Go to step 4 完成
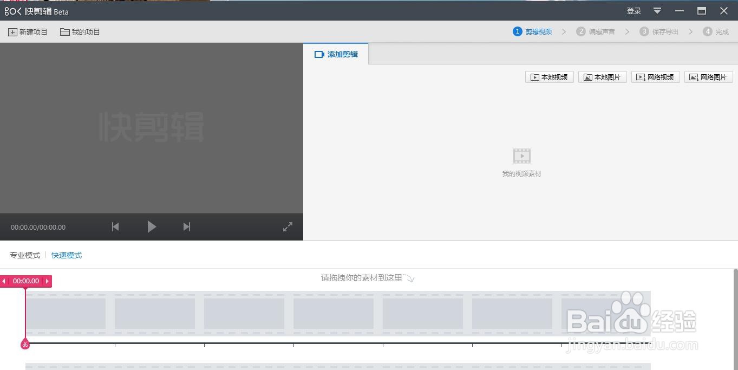 716,31
